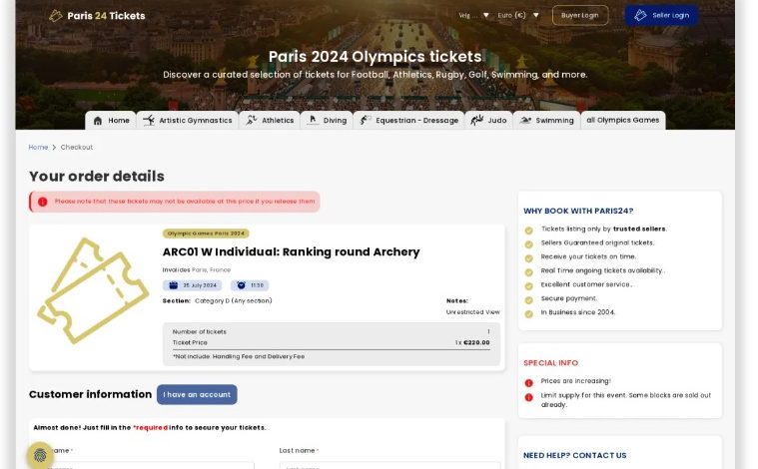Click the fingerprint cookie settings icon
This screenshot has height=469, width=758.
click(x=41, y=455)
